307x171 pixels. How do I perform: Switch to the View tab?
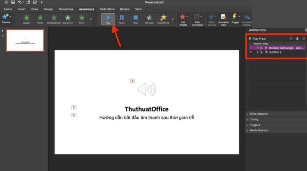click(x=138, y=9)
